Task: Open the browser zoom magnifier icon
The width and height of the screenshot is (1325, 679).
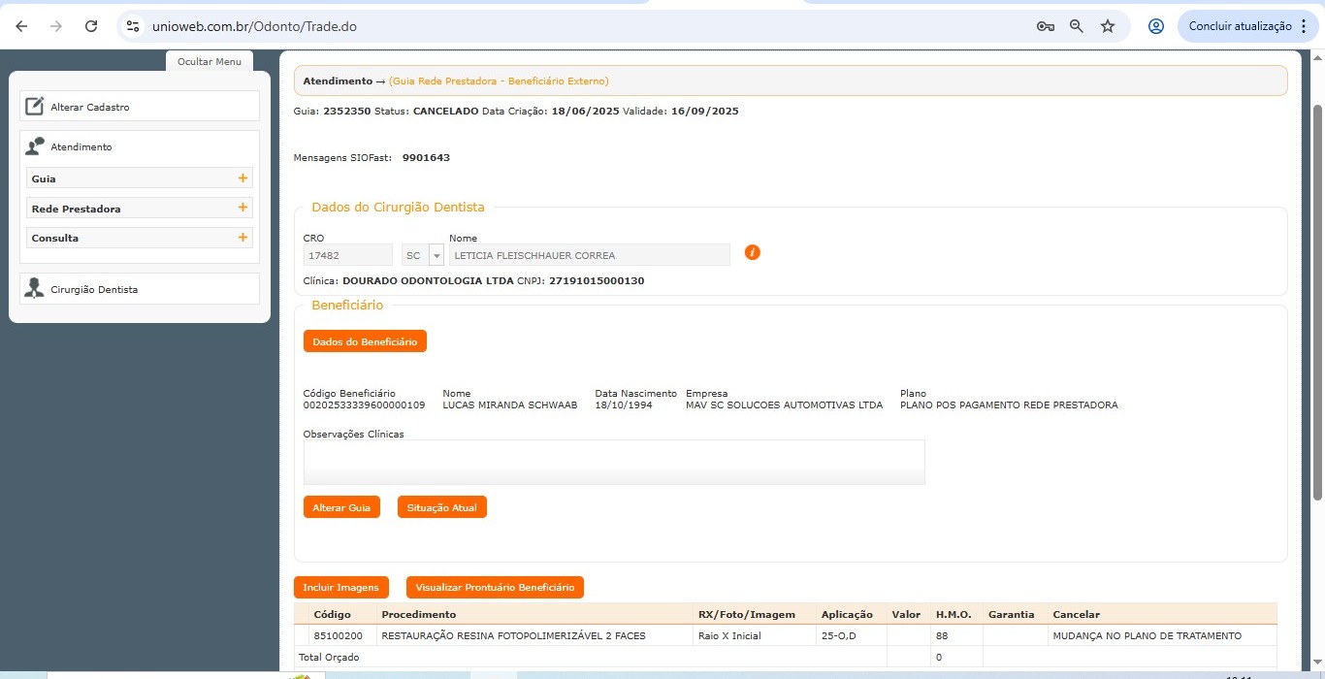Action: [x=1077, y=26]
